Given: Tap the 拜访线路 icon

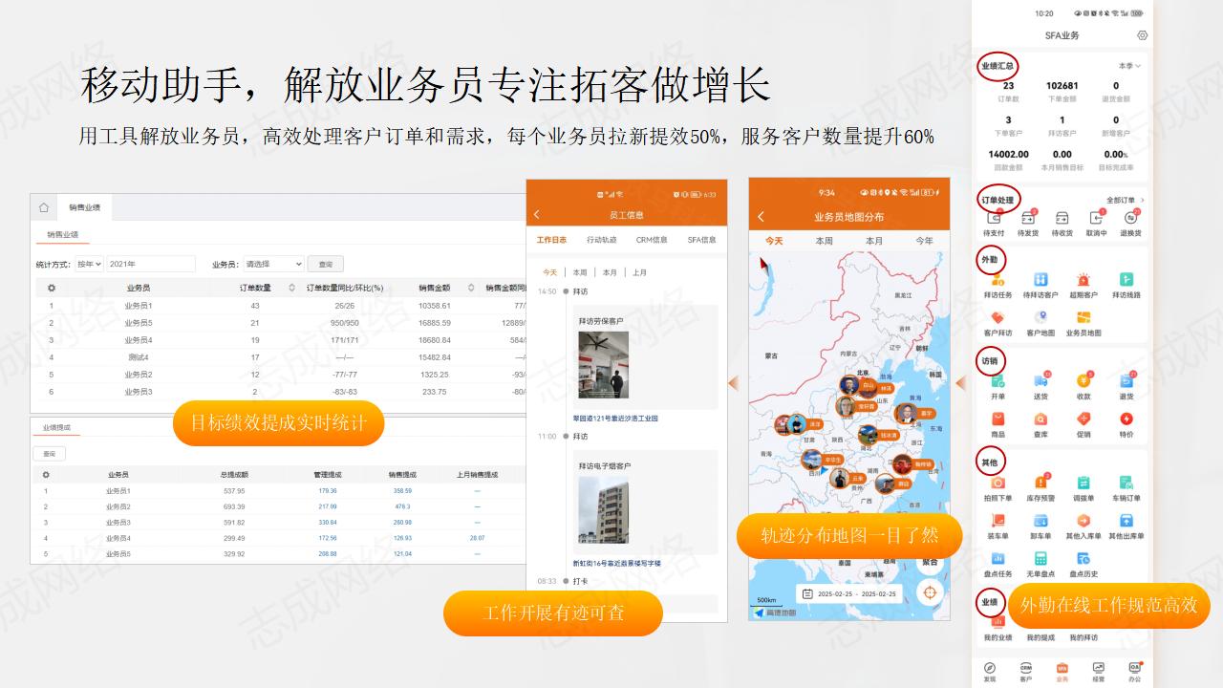Looking at the screenshot, I should pos(1126,280).
